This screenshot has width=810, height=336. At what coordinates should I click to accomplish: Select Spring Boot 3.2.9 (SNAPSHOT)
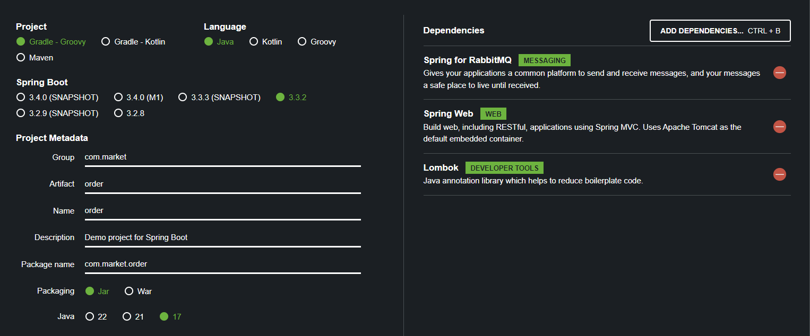coord(57,113)
